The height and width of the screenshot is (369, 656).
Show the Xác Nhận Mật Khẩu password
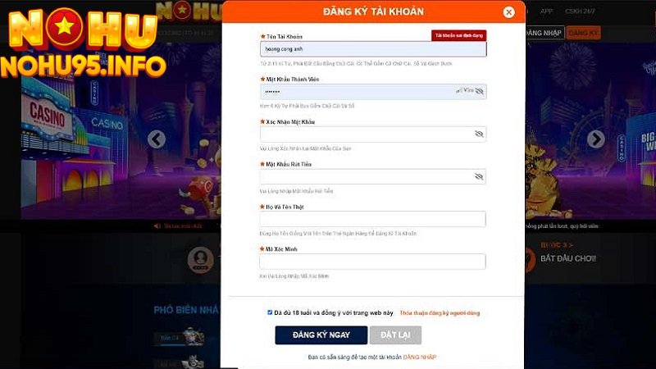479,134
